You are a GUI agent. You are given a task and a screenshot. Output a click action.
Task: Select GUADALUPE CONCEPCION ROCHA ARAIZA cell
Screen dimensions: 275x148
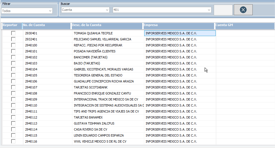coord(108,81)
